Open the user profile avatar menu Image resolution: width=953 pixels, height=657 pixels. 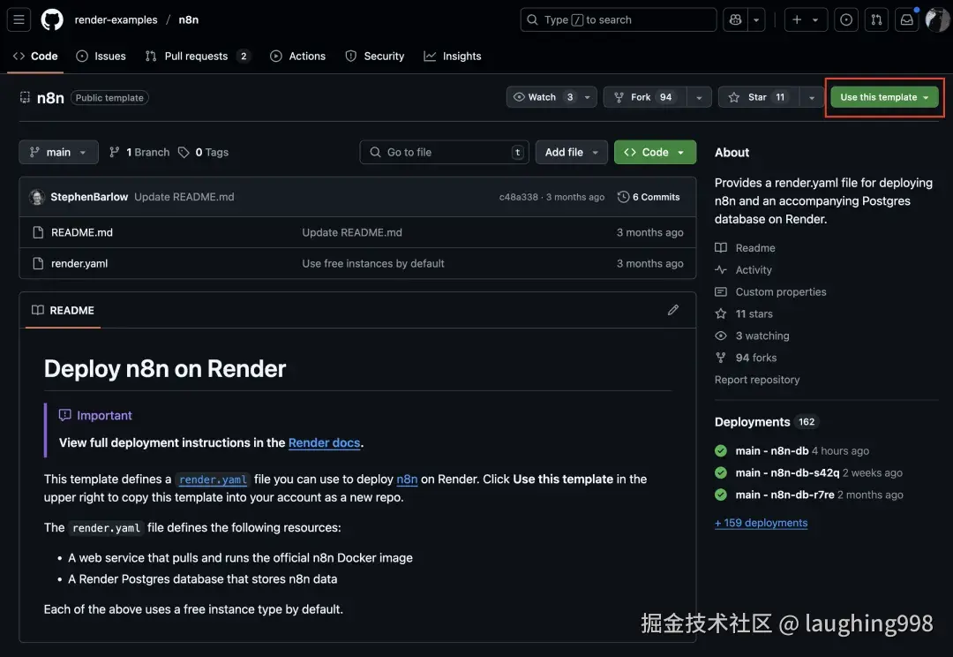coord(938,19)
